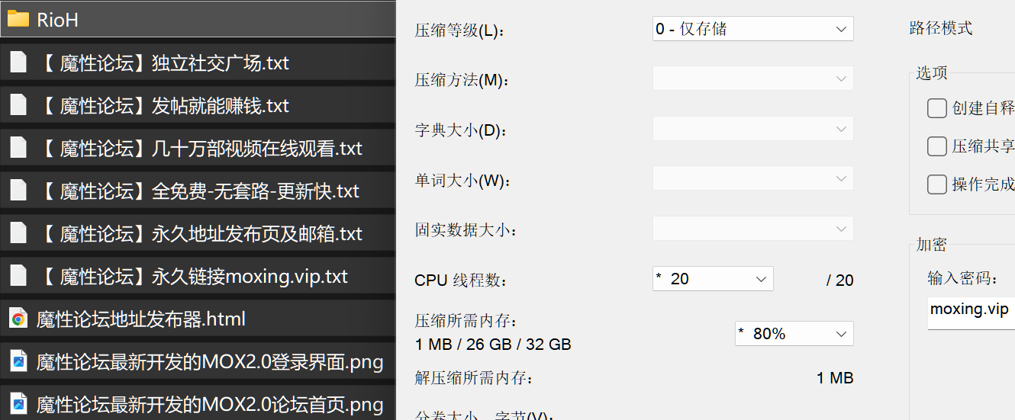Enable the 创建自释 checkbox

937,108
